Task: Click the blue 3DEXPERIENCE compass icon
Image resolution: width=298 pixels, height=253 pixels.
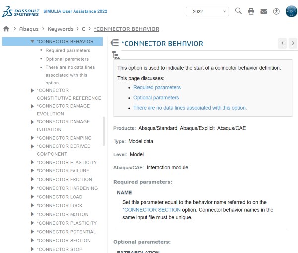Action: [291, 11]
